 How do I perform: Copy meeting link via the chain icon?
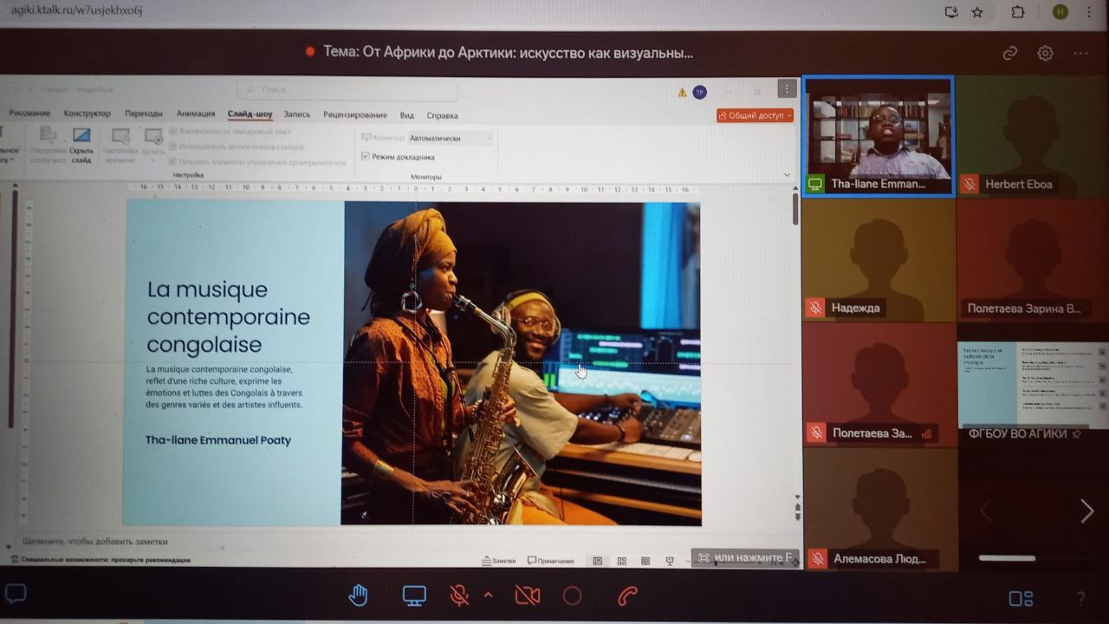(x=1009, y=53)
